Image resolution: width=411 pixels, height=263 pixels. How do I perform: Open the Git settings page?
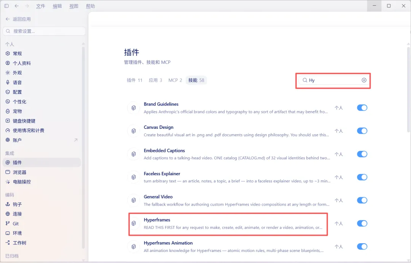42,223
